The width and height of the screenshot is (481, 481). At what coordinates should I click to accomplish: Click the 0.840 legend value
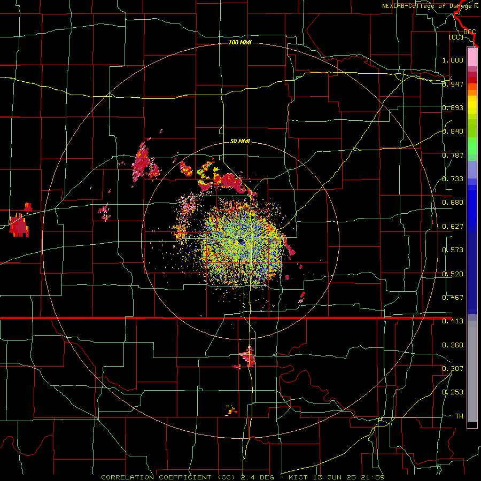click(x=453, y=131)
